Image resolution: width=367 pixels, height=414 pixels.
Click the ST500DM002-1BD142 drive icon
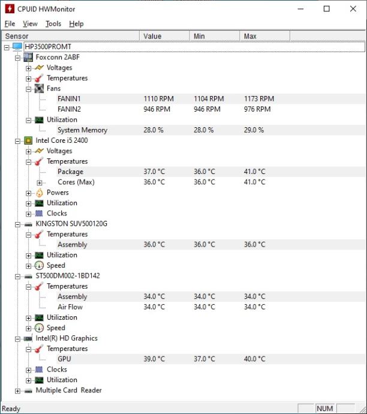pyautogui.click(x=28, y=277)
